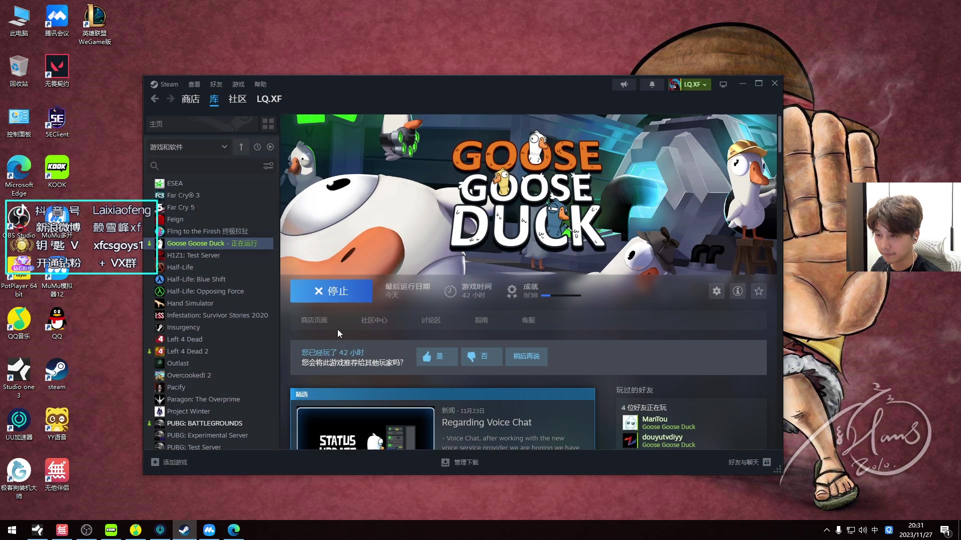Switch library to grid view icon

click(x=268, y=123)
